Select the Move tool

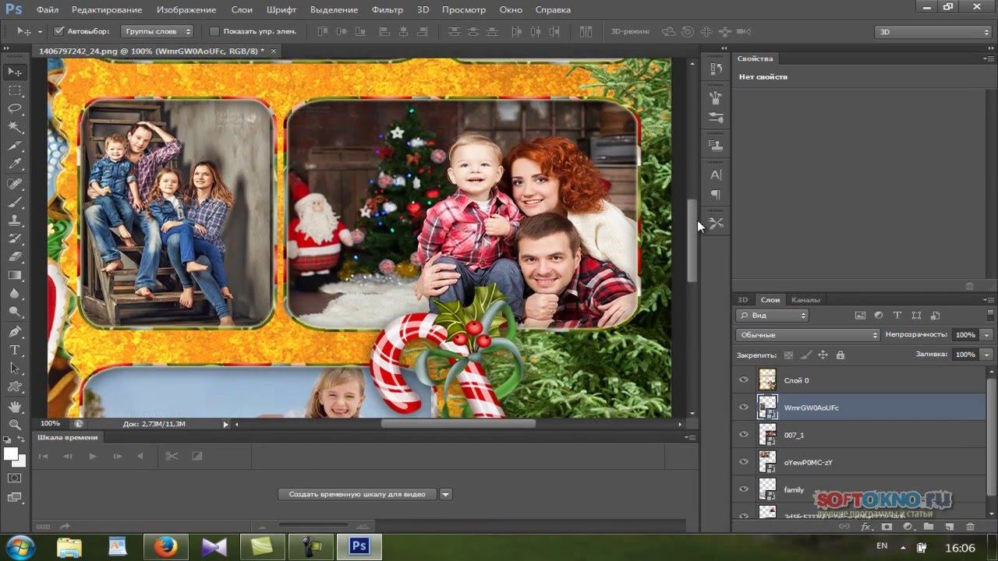pyautogui.click(x=15, y=72)
